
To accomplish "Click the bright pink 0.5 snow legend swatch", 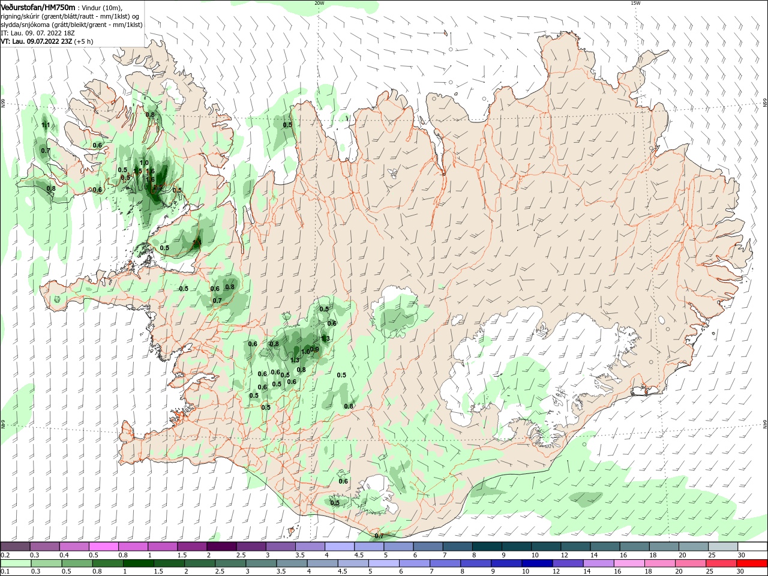I will (103, 547).
